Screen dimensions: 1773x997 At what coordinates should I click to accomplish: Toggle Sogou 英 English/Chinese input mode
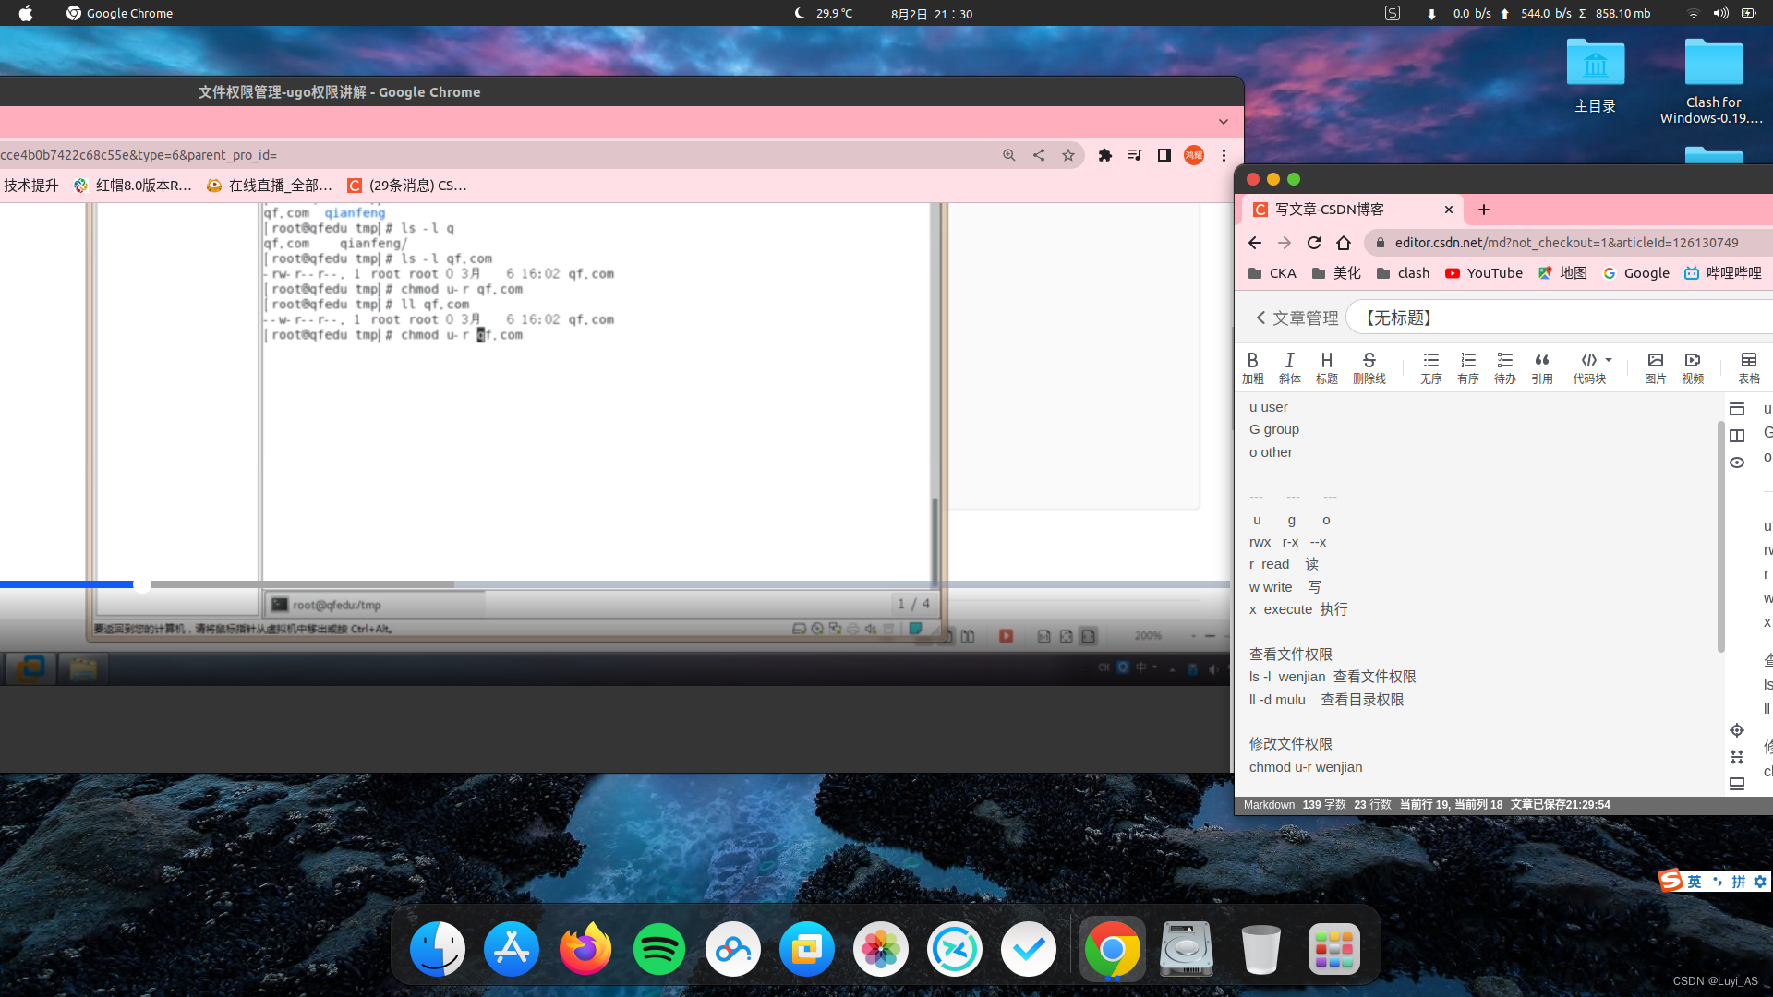click(1694, 882)
